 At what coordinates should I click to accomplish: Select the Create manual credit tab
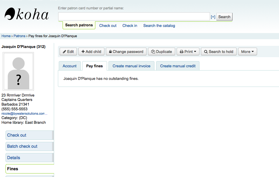178,66
